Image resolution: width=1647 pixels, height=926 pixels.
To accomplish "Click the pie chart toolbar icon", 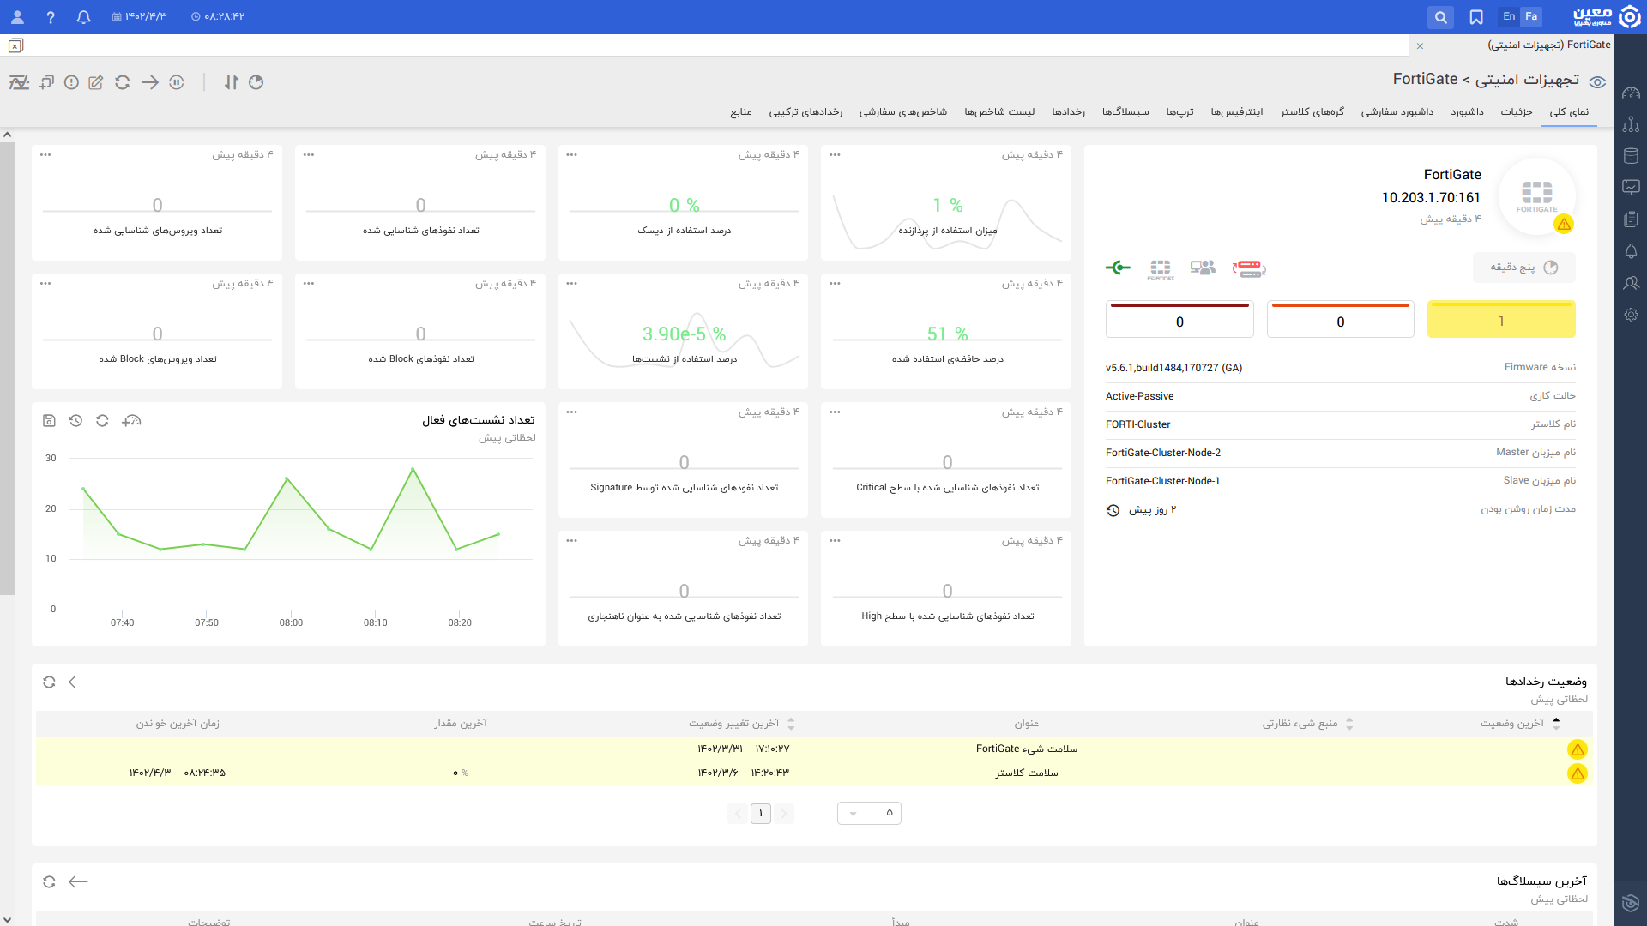I will 256,82.
